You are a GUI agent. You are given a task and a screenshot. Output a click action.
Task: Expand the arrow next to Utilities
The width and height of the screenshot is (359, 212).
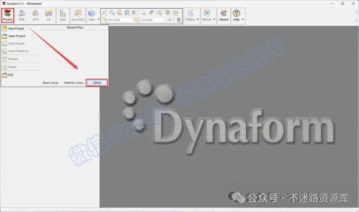coord(198,19)
